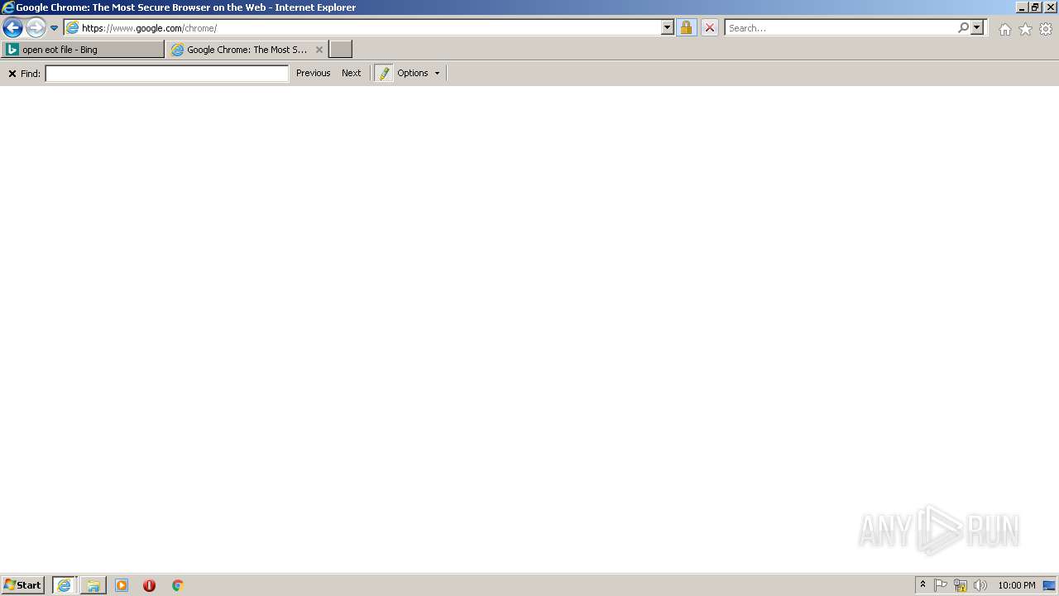Click the Bing favicon on first tab
Screen dimensions: 1059x596
pyautogui.click(x=12, y=50)
